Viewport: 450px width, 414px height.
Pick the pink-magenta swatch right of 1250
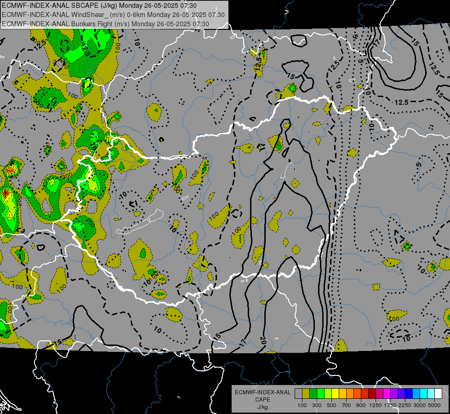click(x=379, y=393)
